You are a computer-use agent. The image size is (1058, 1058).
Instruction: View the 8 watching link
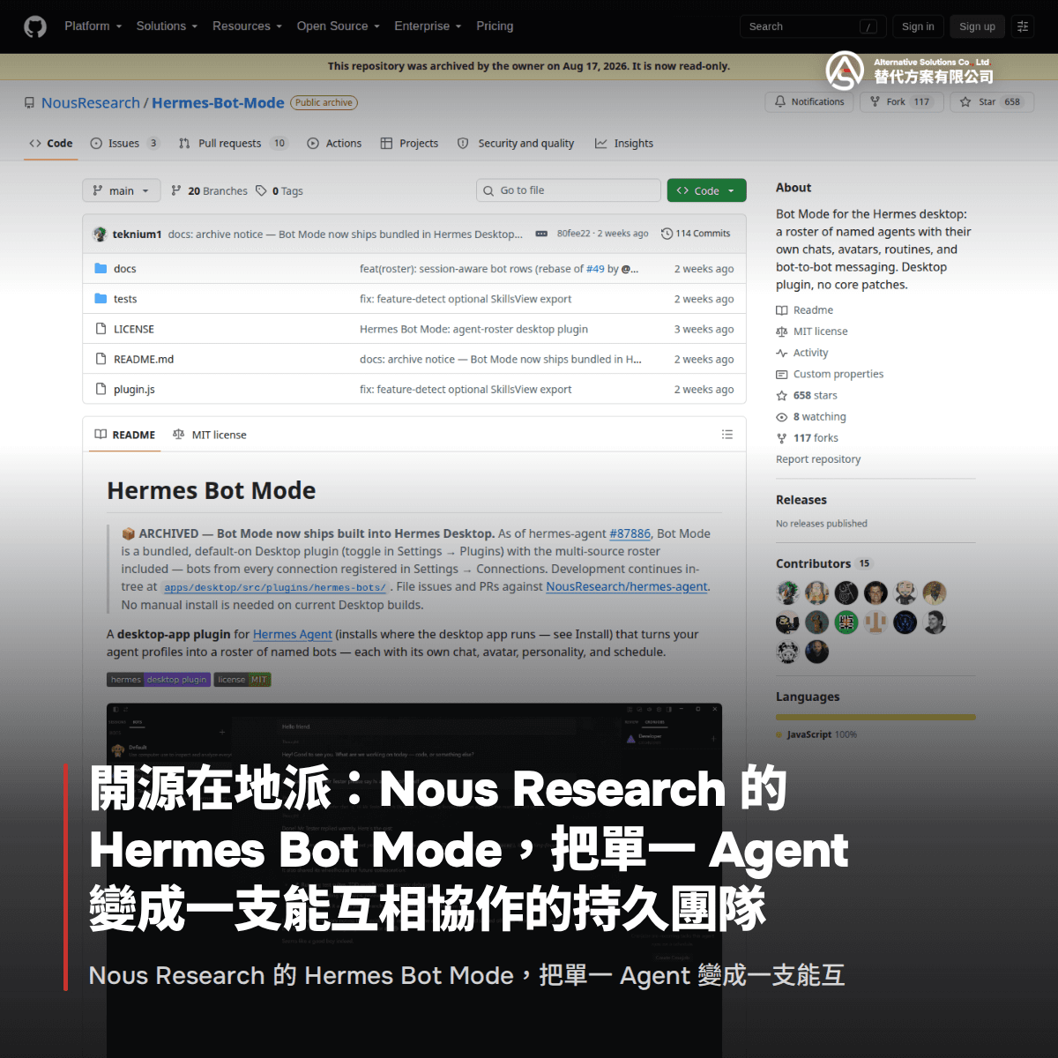[811, 416]
